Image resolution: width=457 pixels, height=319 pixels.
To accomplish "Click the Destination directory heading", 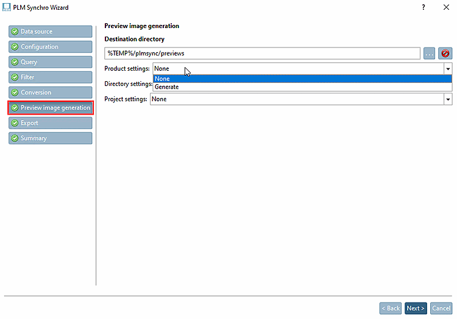I will [135, 39].
